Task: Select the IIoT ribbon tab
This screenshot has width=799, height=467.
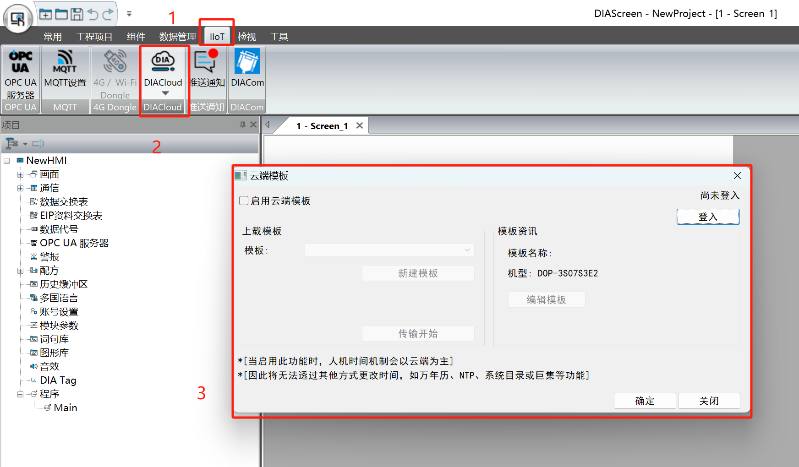Action: (x=217, y=37)
